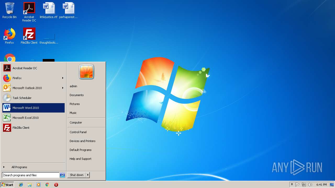335x188 pixels.
Task: Launch Acrobat Reader DC from the Start menu
Action: 33,68
